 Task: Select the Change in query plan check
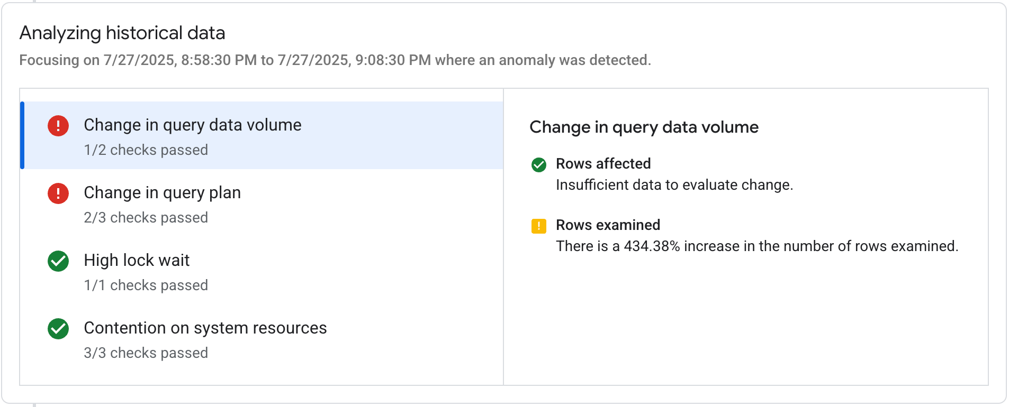[x=162, y=193]
